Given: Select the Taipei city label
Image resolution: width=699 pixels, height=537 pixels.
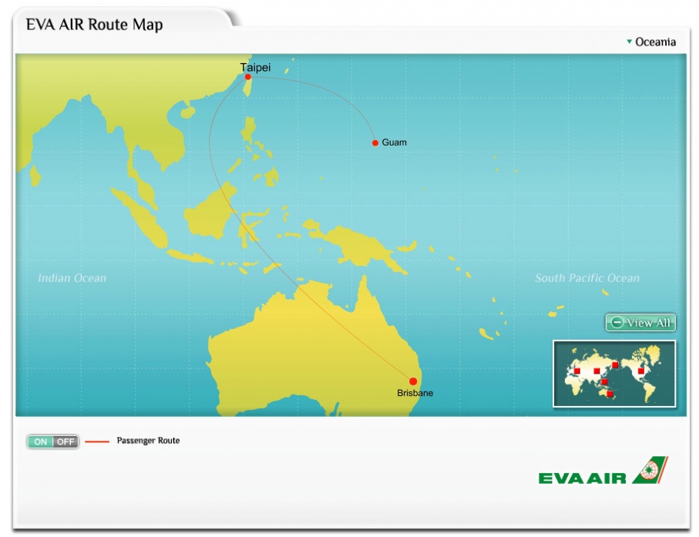Looking at the screenshot, I should pyautogui.click(x=255, y=67).
